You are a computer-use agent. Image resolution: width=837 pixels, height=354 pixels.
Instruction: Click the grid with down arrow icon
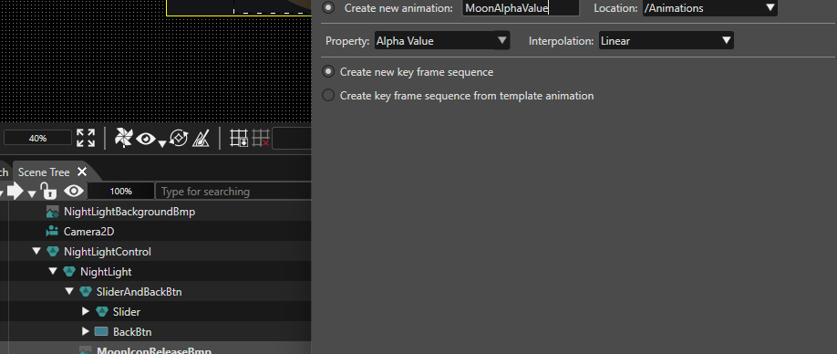[x=239, y=139]
